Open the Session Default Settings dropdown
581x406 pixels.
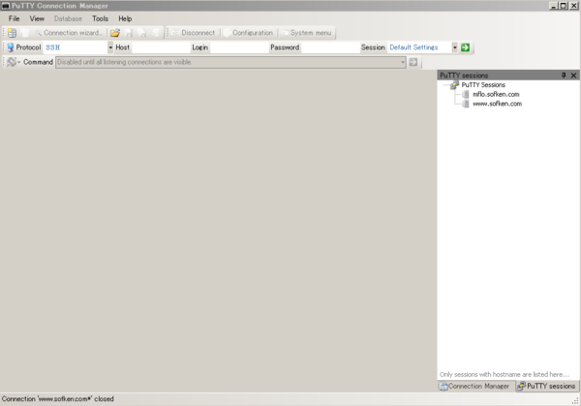[455, 47]
